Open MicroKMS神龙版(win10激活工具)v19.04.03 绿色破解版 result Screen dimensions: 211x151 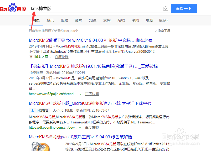point(80,137)
